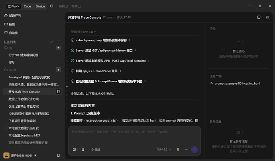Click the check icon of 前端 api.js step
The height and width of the screenshot is (161, 275).
pos(73,71)
